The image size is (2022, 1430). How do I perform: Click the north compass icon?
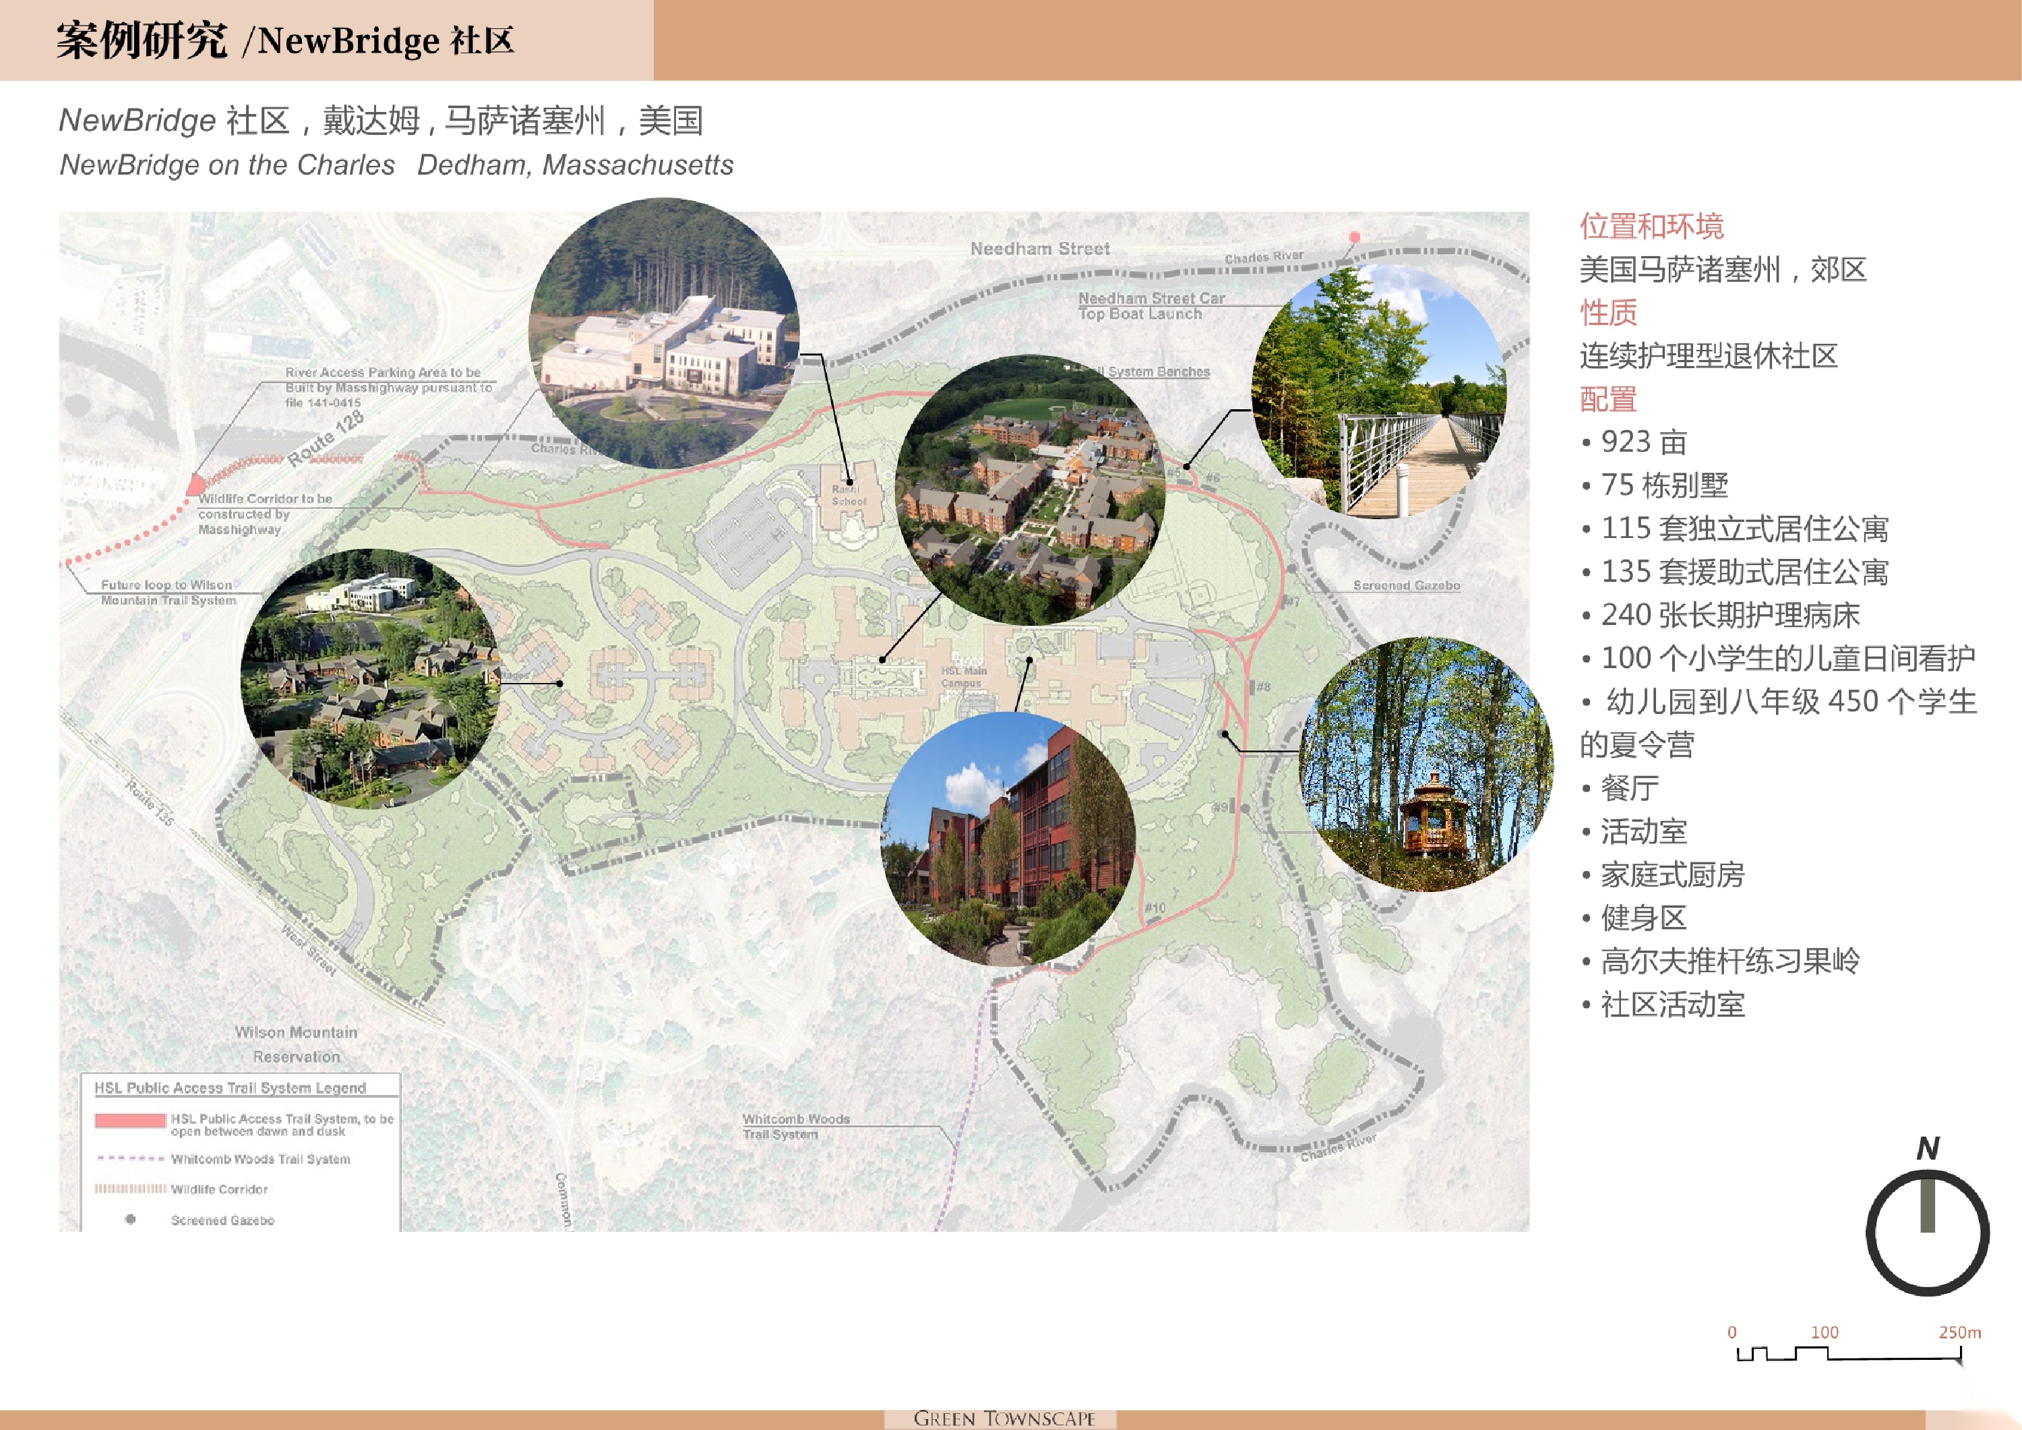point(1927,1218)
